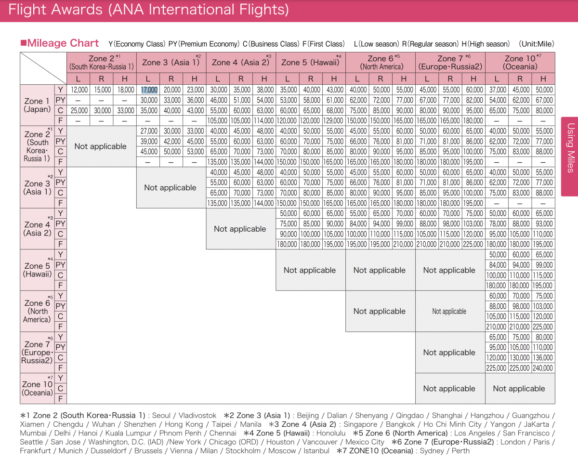Select Vladivostok in the footnotes

coord(197,416)
